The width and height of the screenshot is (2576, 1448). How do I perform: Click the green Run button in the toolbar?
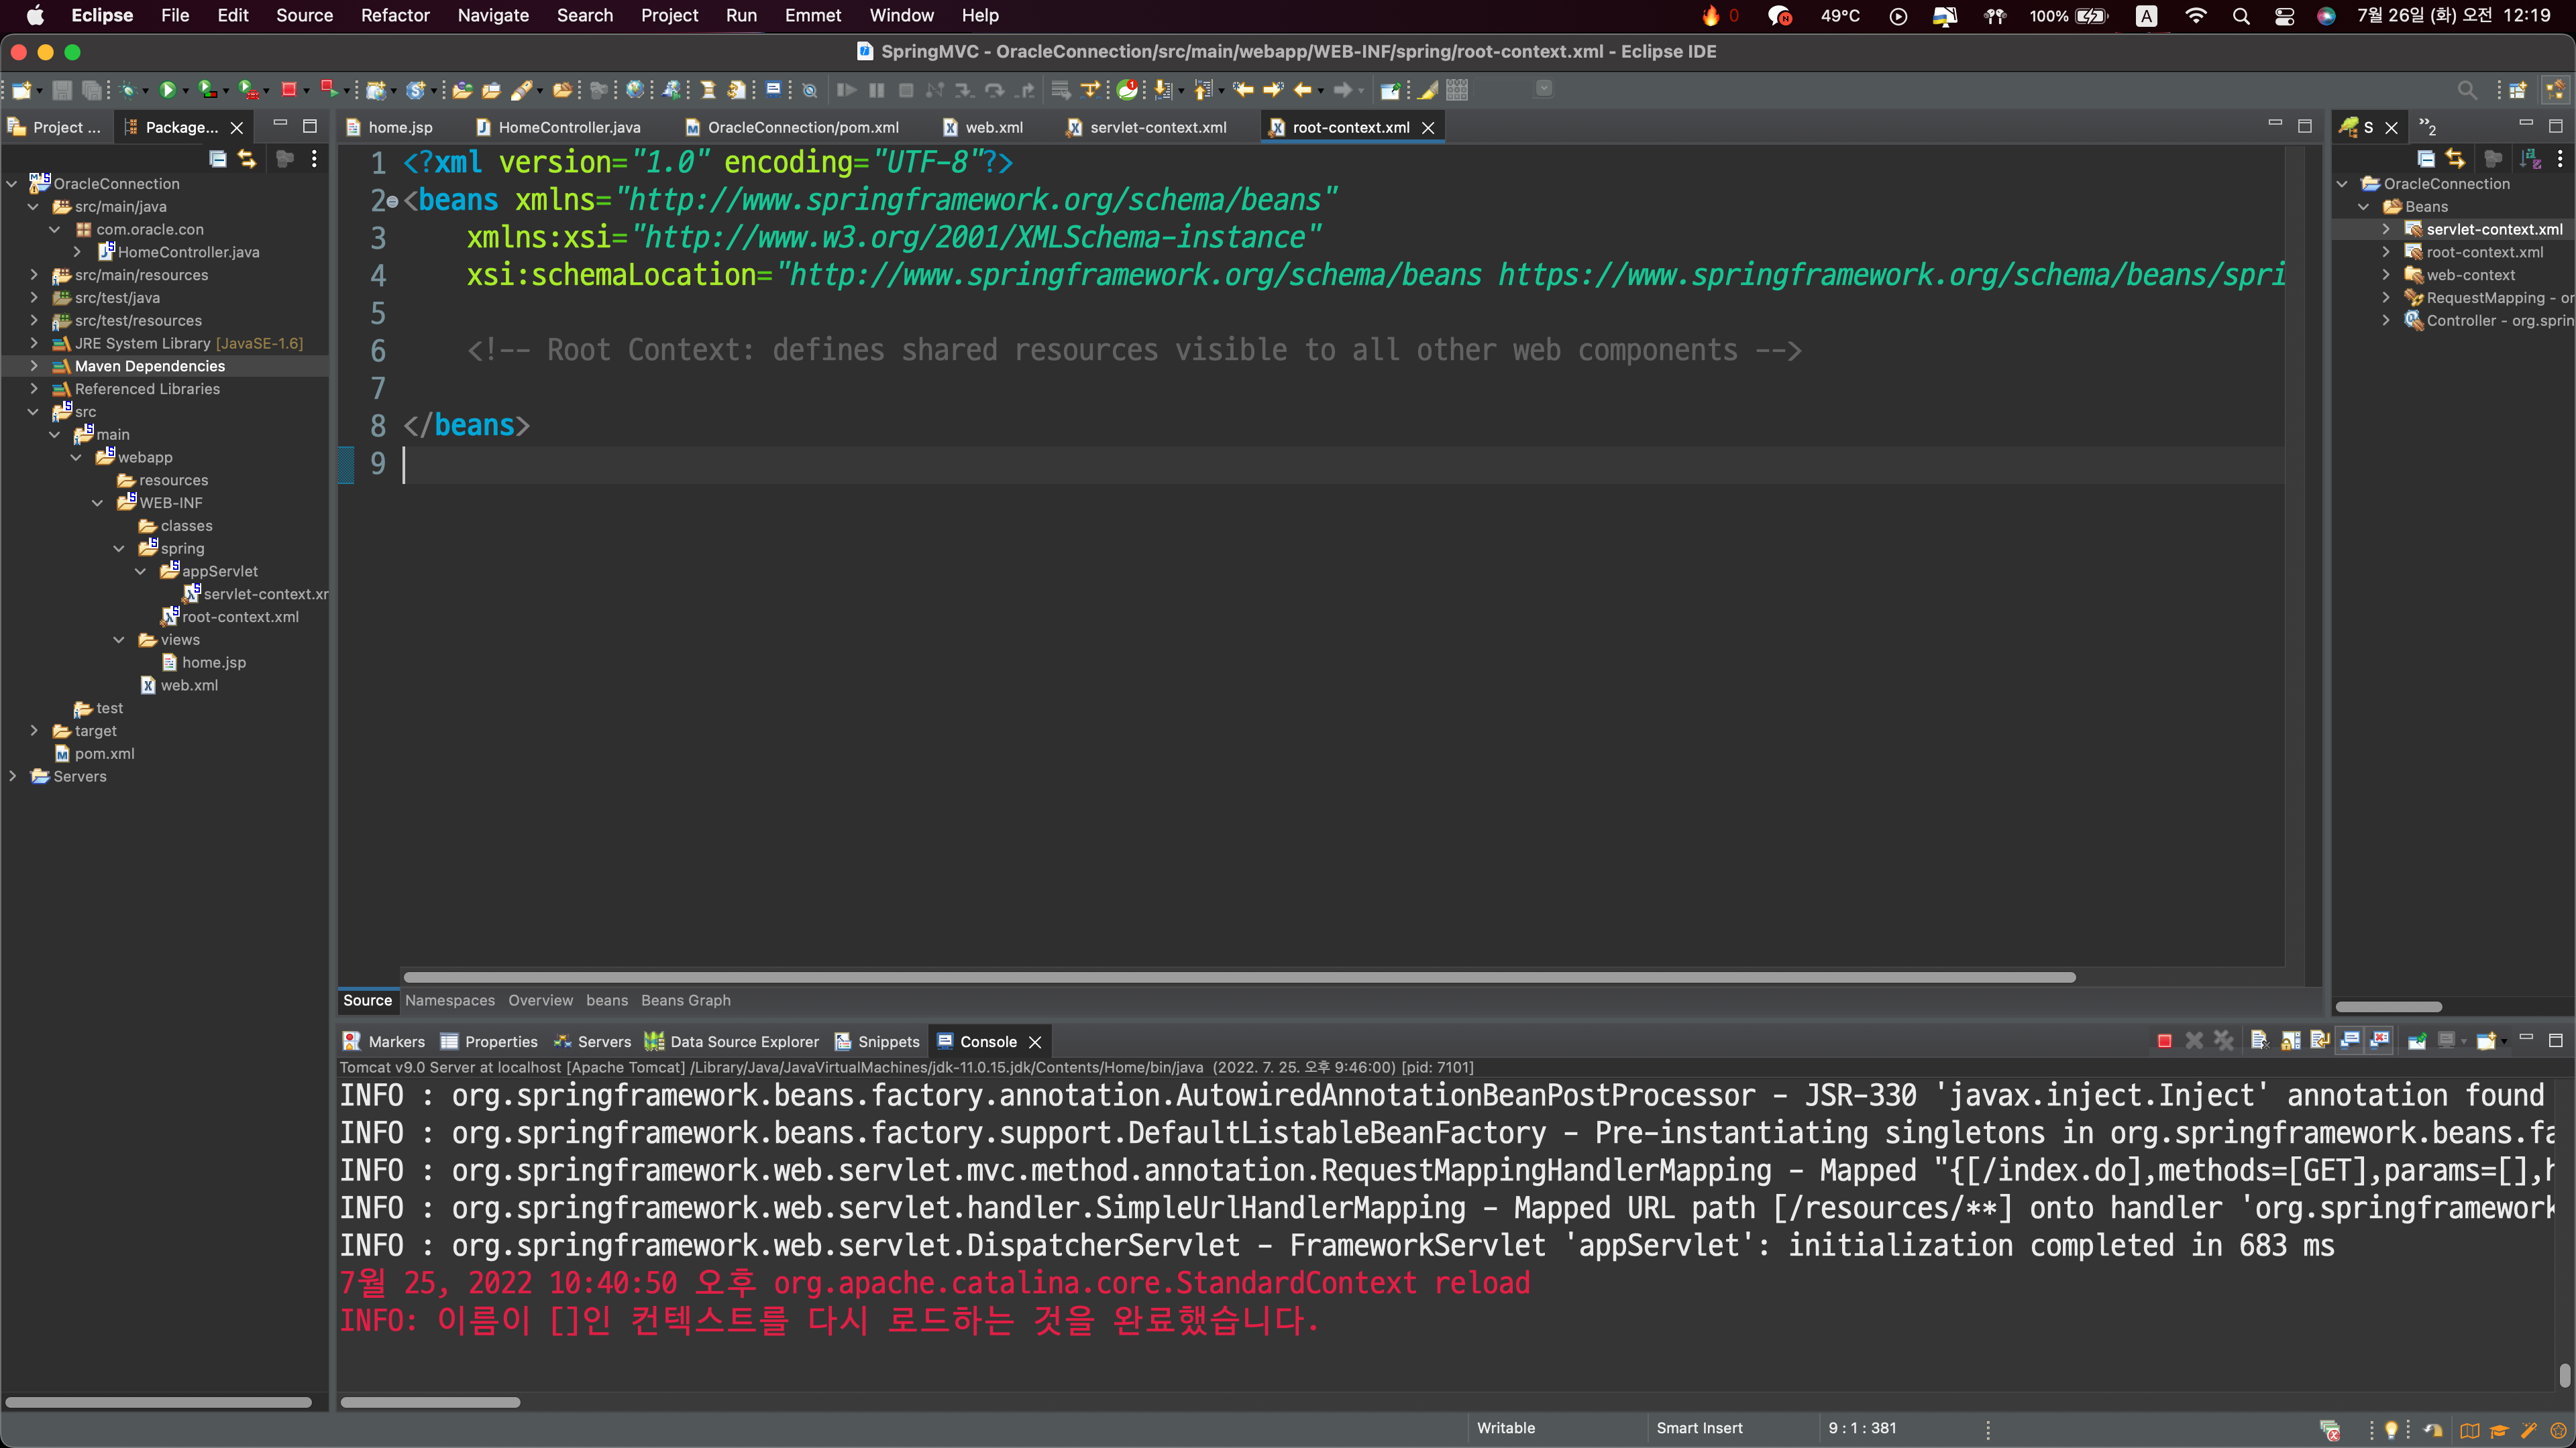pos(167,90)
